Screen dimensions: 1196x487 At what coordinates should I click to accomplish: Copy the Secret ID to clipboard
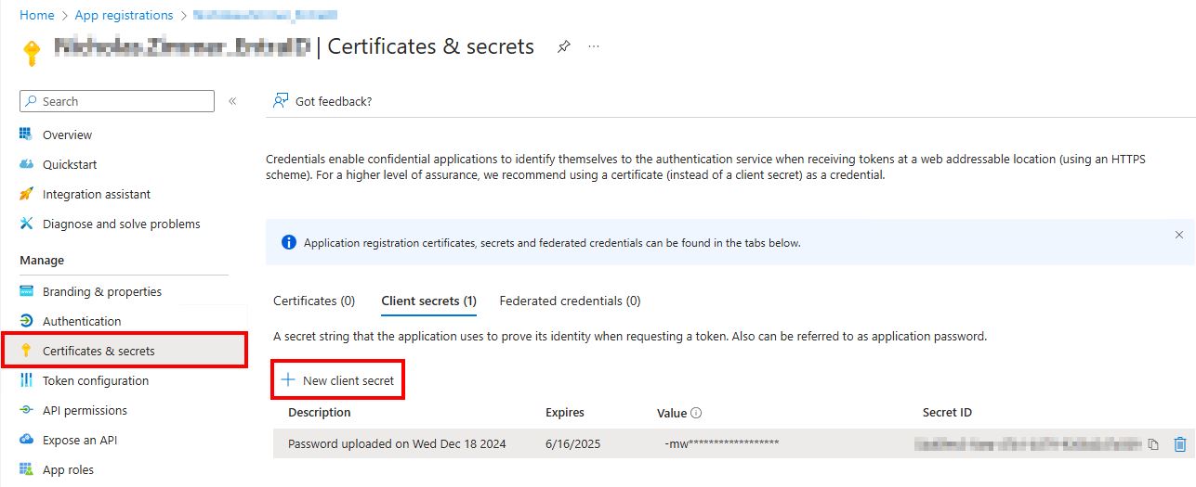1153,444
